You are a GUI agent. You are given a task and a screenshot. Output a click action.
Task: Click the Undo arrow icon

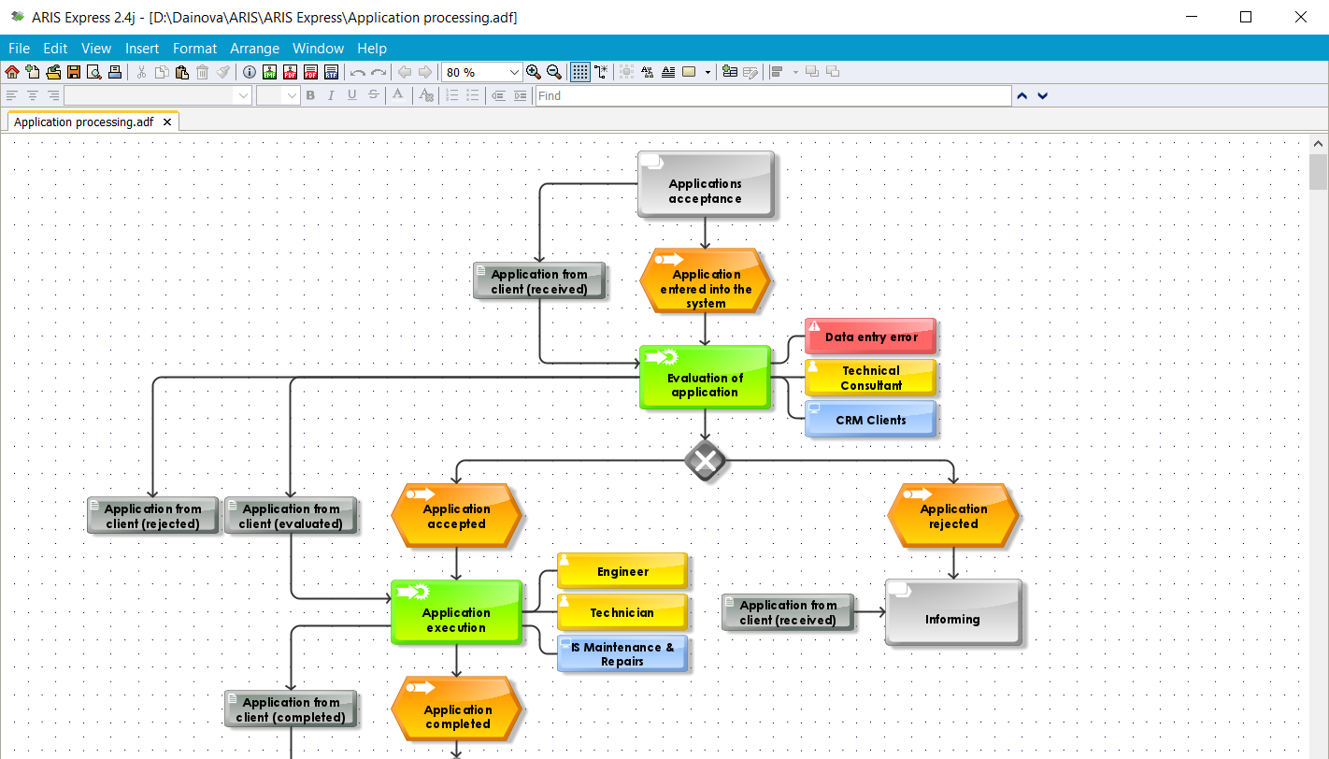[x=357, y=72]
